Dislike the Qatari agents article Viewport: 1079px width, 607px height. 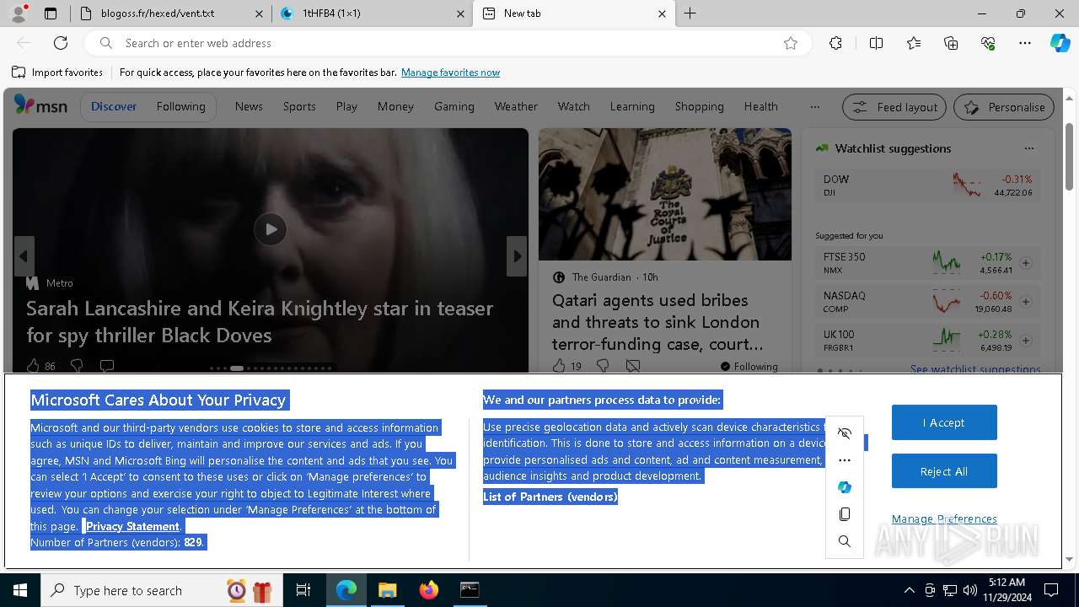coord(603,366)
